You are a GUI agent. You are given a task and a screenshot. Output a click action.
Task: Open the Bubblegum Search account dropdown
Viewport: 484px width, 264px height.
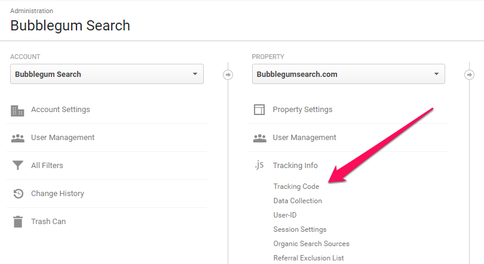(107, 74)
